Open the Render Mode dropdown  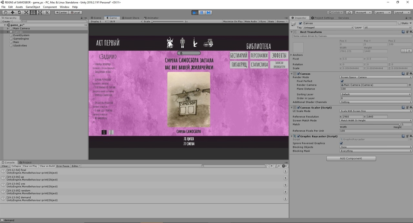[376, 77]
